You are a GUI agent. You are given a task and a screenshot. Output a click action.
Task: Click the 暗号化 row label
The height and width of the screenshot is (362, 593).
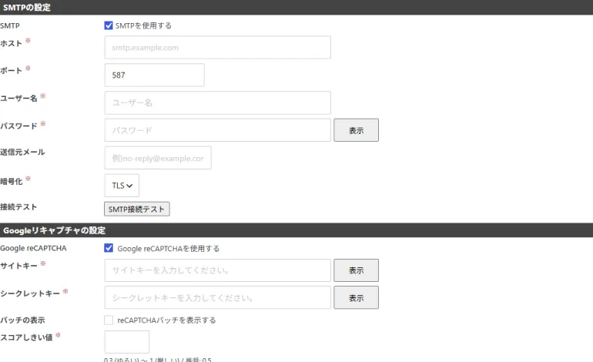pos(12,181)
